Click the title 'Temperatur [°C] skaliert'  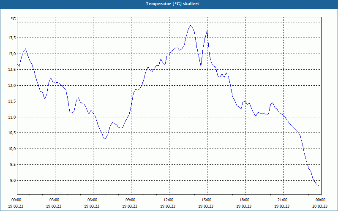click(172, 4)
